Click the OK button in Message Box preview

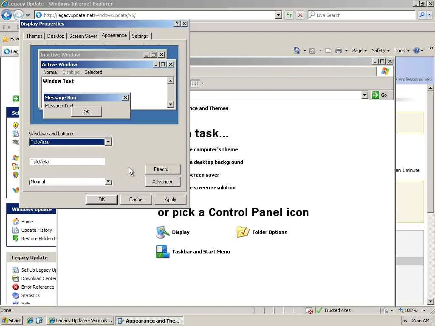(86, 112)
